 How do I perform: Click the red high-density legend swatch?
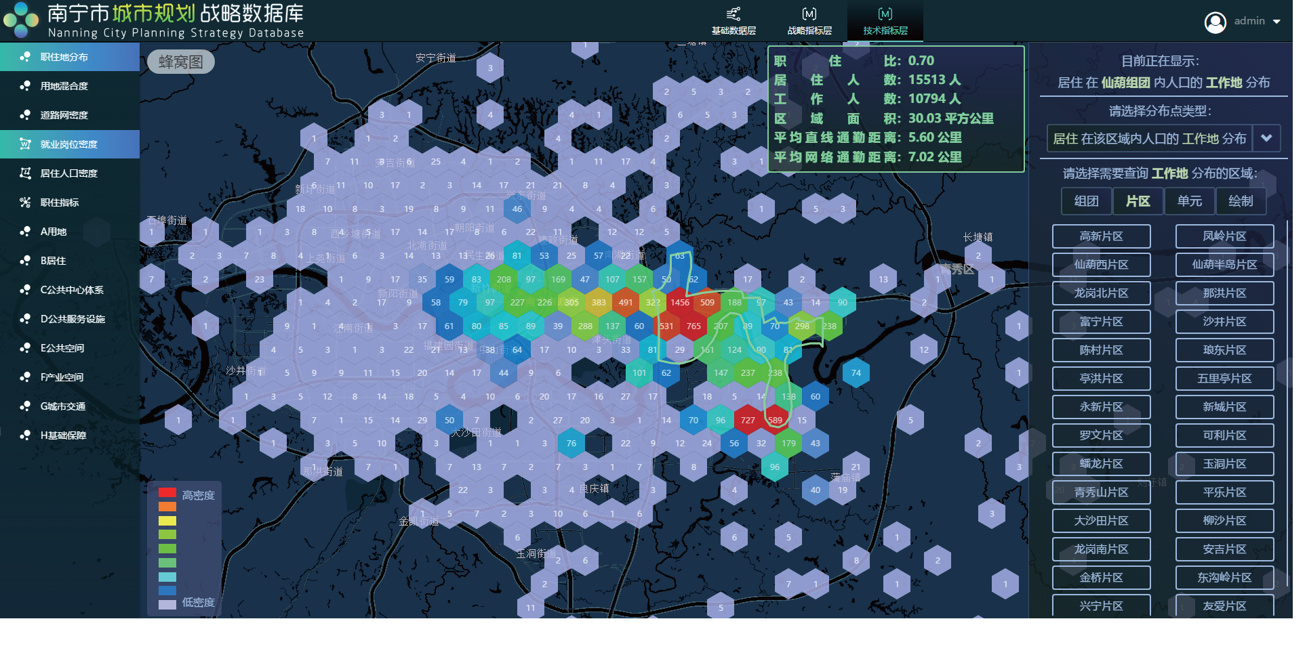pyautogui.click(x=167, y=493)
